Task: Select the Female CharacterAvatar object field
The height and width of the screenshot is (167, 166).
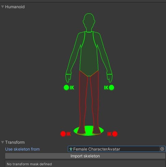Action: [x=117, y=149]
